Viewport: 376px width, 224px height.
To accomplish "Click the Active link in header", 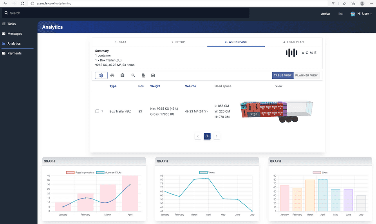I will click(325, 14).
